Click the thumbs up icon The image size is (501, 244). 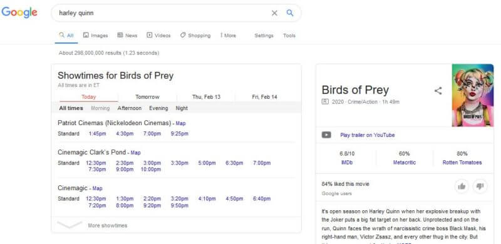tap(462, 186)
